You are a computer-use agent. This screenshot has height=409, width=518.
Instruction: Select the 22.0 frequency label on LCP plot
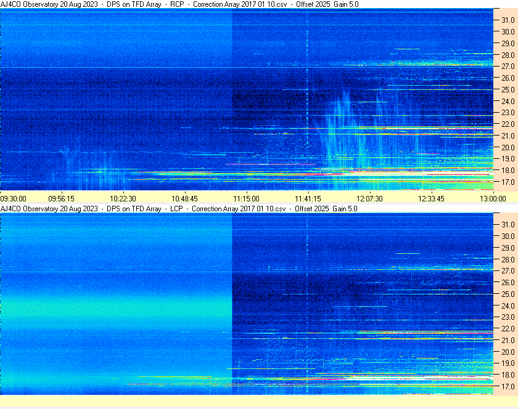(x=508, y=328)
